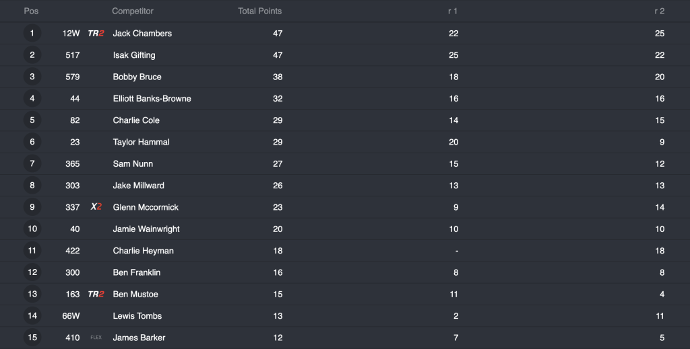Open Taylor Hammal's entry

(141, 142)
